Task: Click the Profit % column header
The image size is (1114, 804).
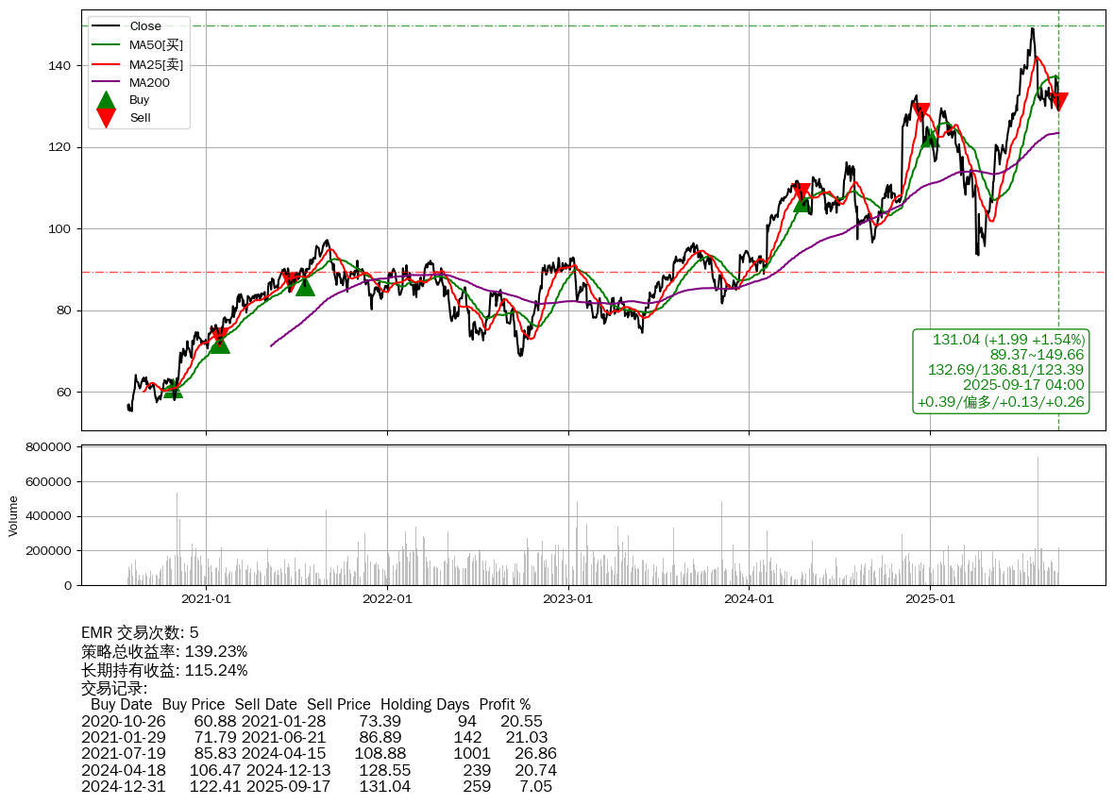Action: (504, 704)
